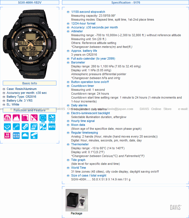Click the full auto-calendar icon

pos(34,127)
